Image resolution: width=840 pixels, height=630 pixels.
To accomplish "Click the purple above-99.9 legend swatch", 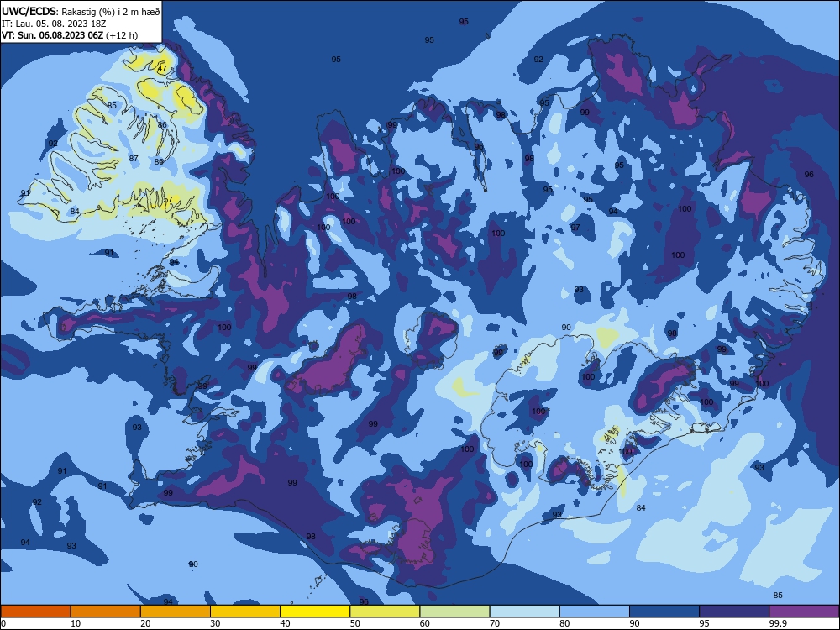I will [x=804, y=612].
